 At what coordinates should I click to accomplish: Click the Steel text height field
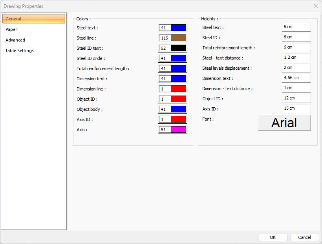(296, 27)
